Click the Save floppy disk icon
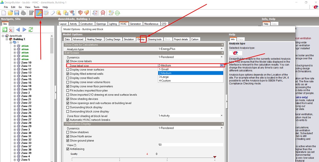 [x=17, y=13]
